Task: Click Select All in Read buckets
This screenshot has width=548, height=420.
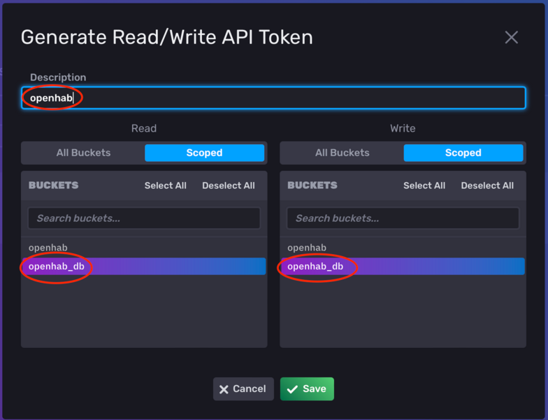Action: (165, 185)
